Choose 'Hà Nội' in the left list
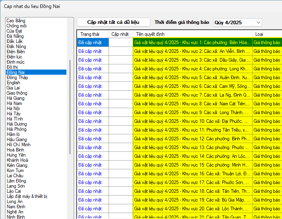 coord(14,109)
